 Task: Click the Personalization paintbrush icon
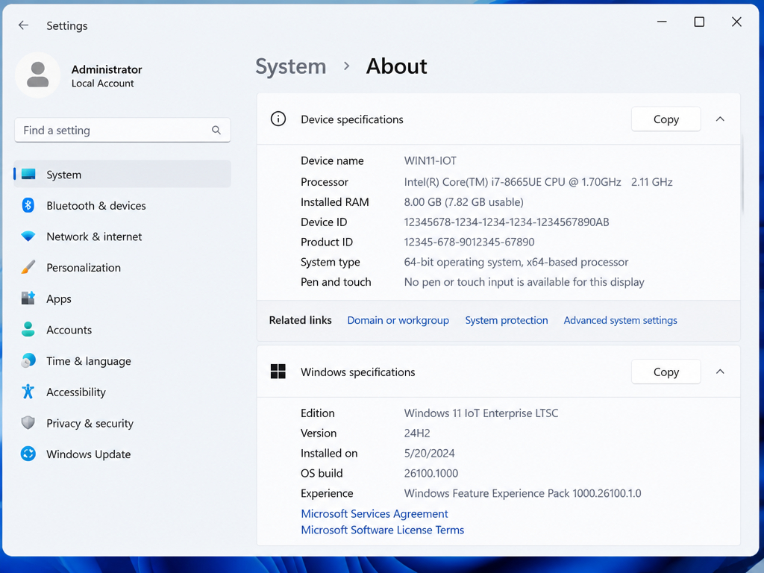28,267
